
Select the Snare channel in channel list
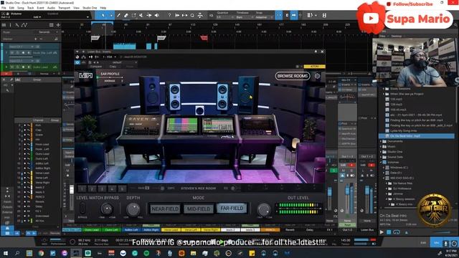click(x=39, y=135)
